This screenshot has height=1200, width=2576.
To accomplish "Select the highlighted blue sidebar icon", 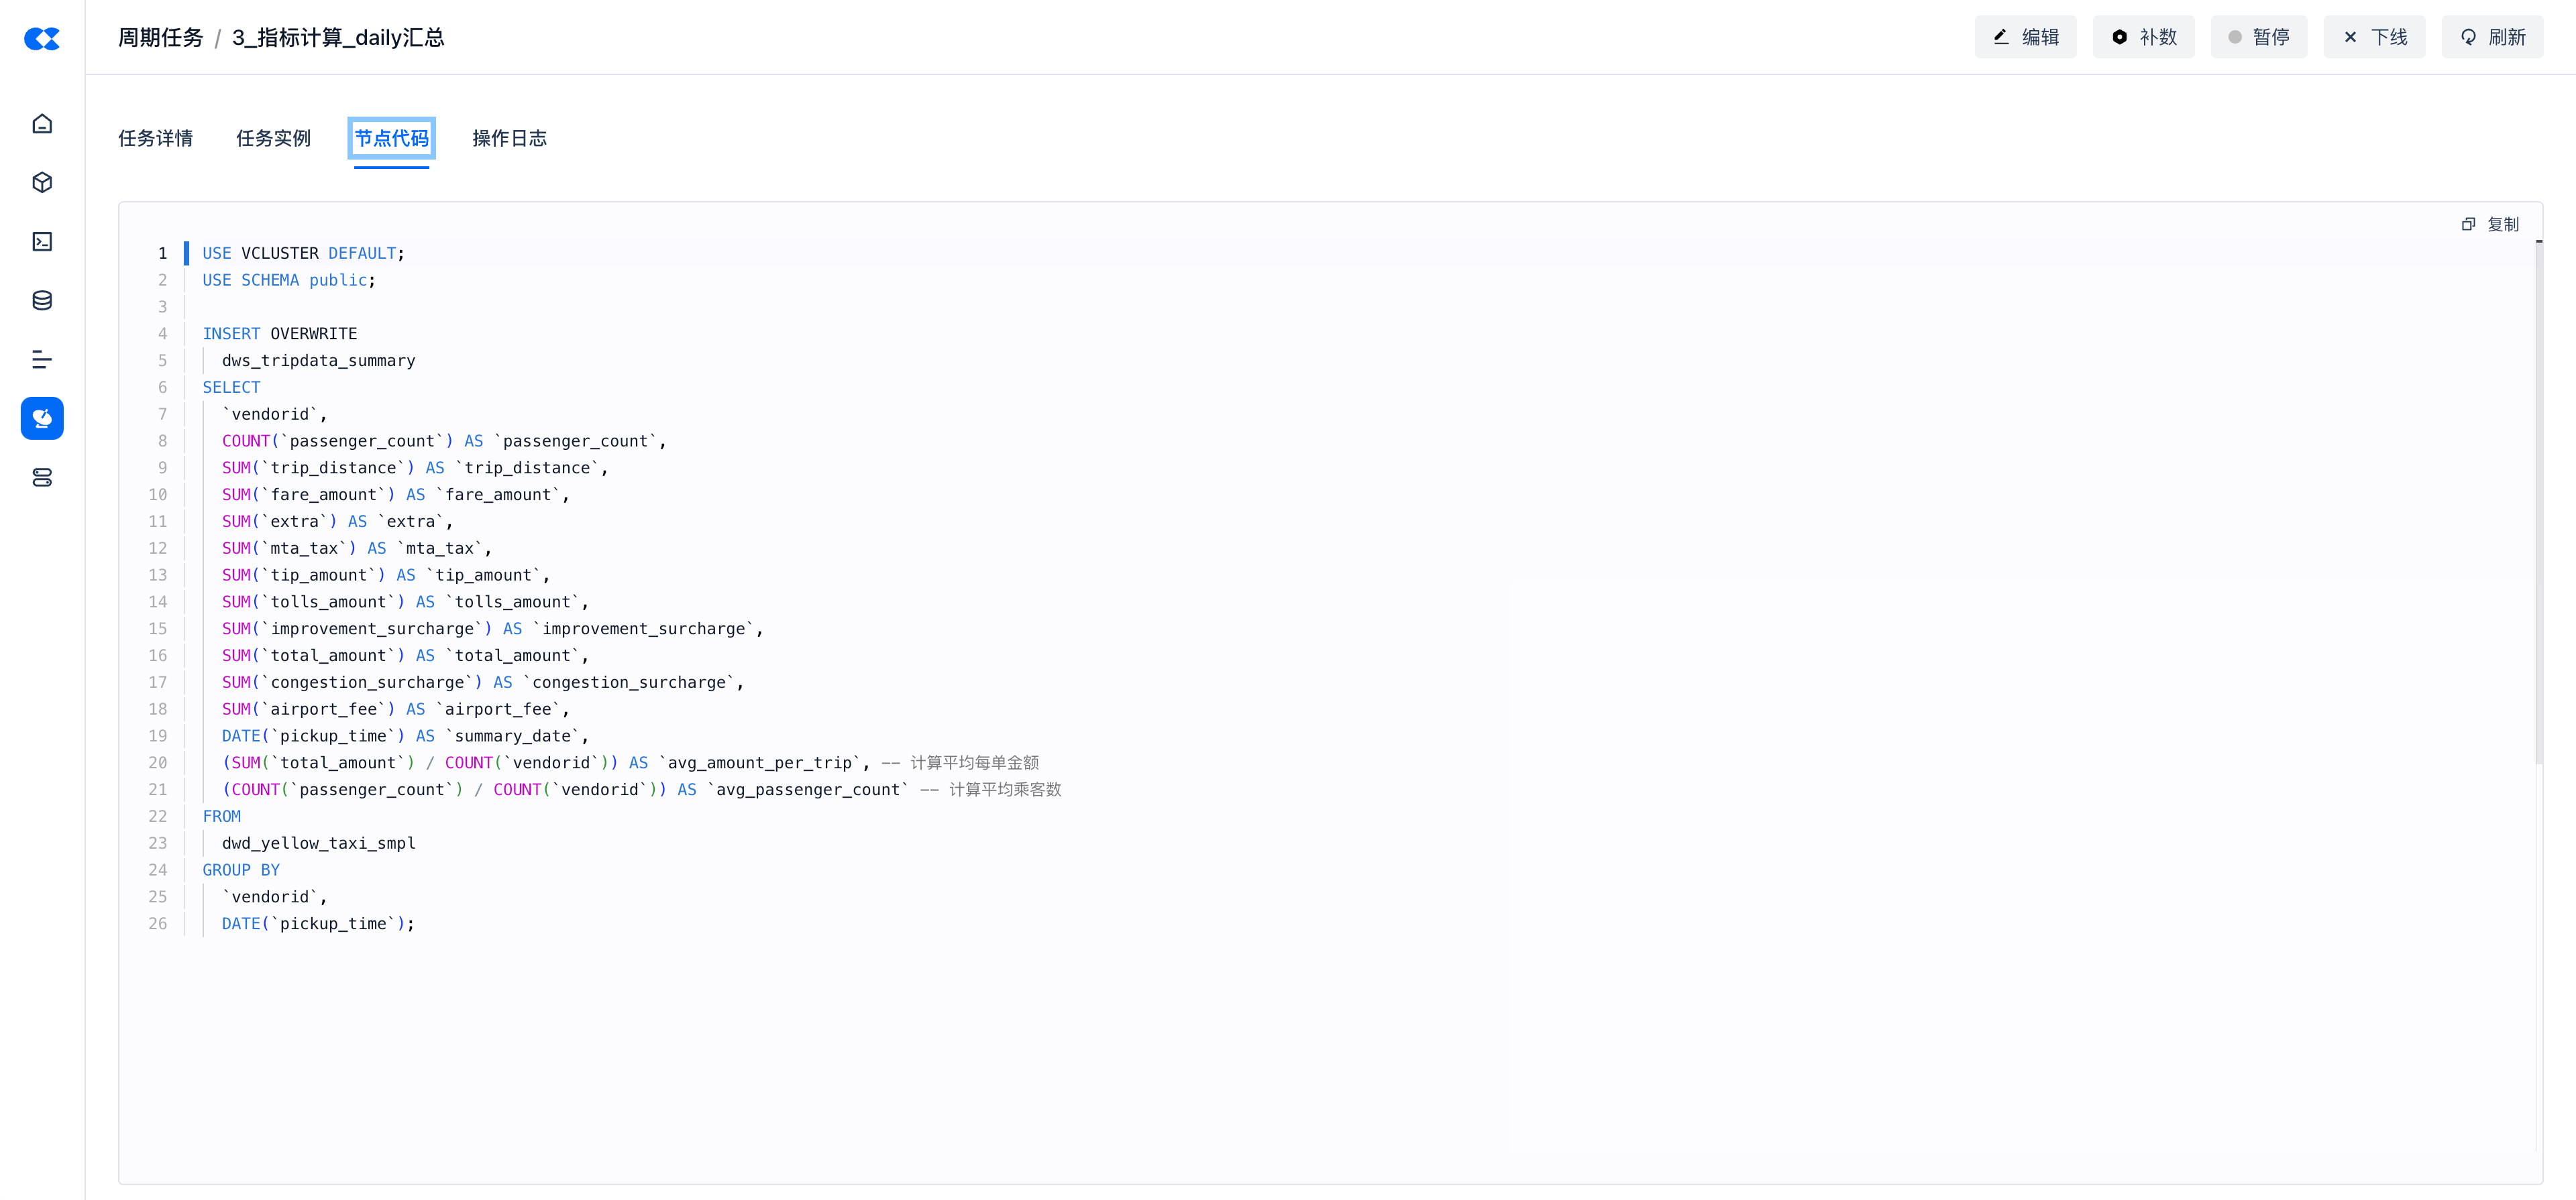I will 42,418.
